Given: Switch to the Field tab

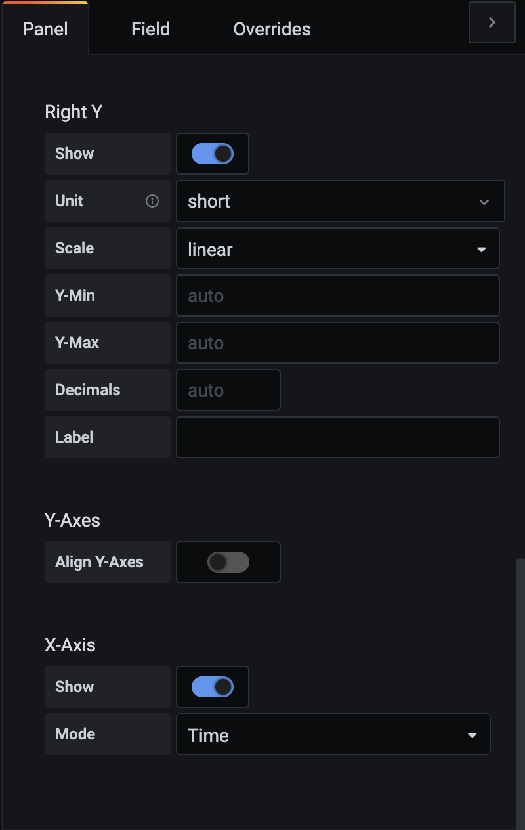Looking at the screenshot, I should tap(150, 29).
